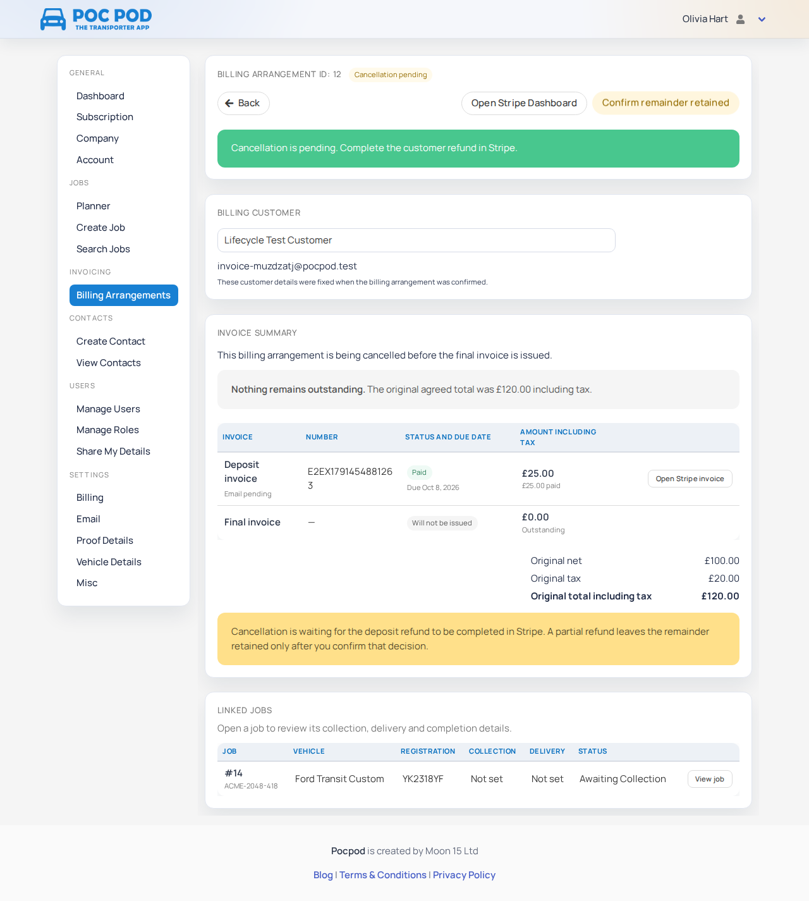Select Create Job in sidebar

100,228
